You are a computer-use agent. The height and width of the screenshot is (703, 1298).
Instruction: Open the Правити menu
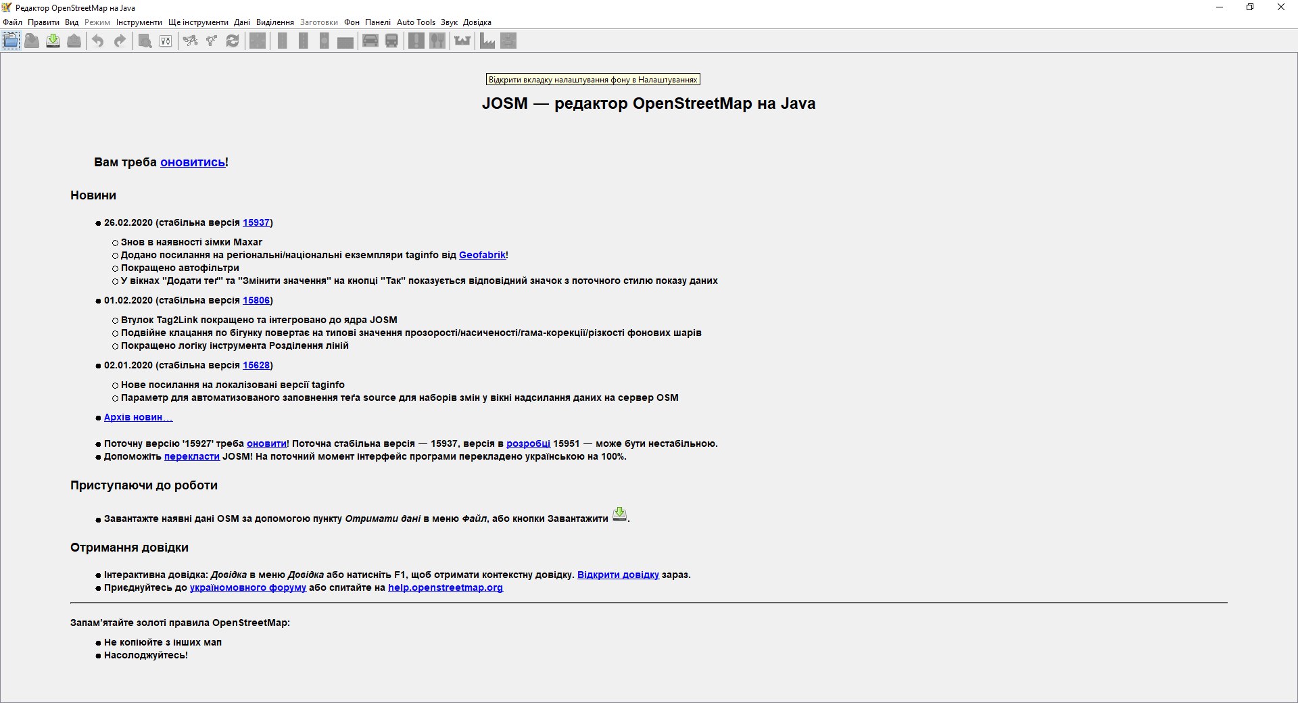click(43, 22)
